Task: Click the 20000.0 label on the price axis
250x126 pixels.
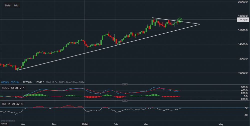Action: 243,2
